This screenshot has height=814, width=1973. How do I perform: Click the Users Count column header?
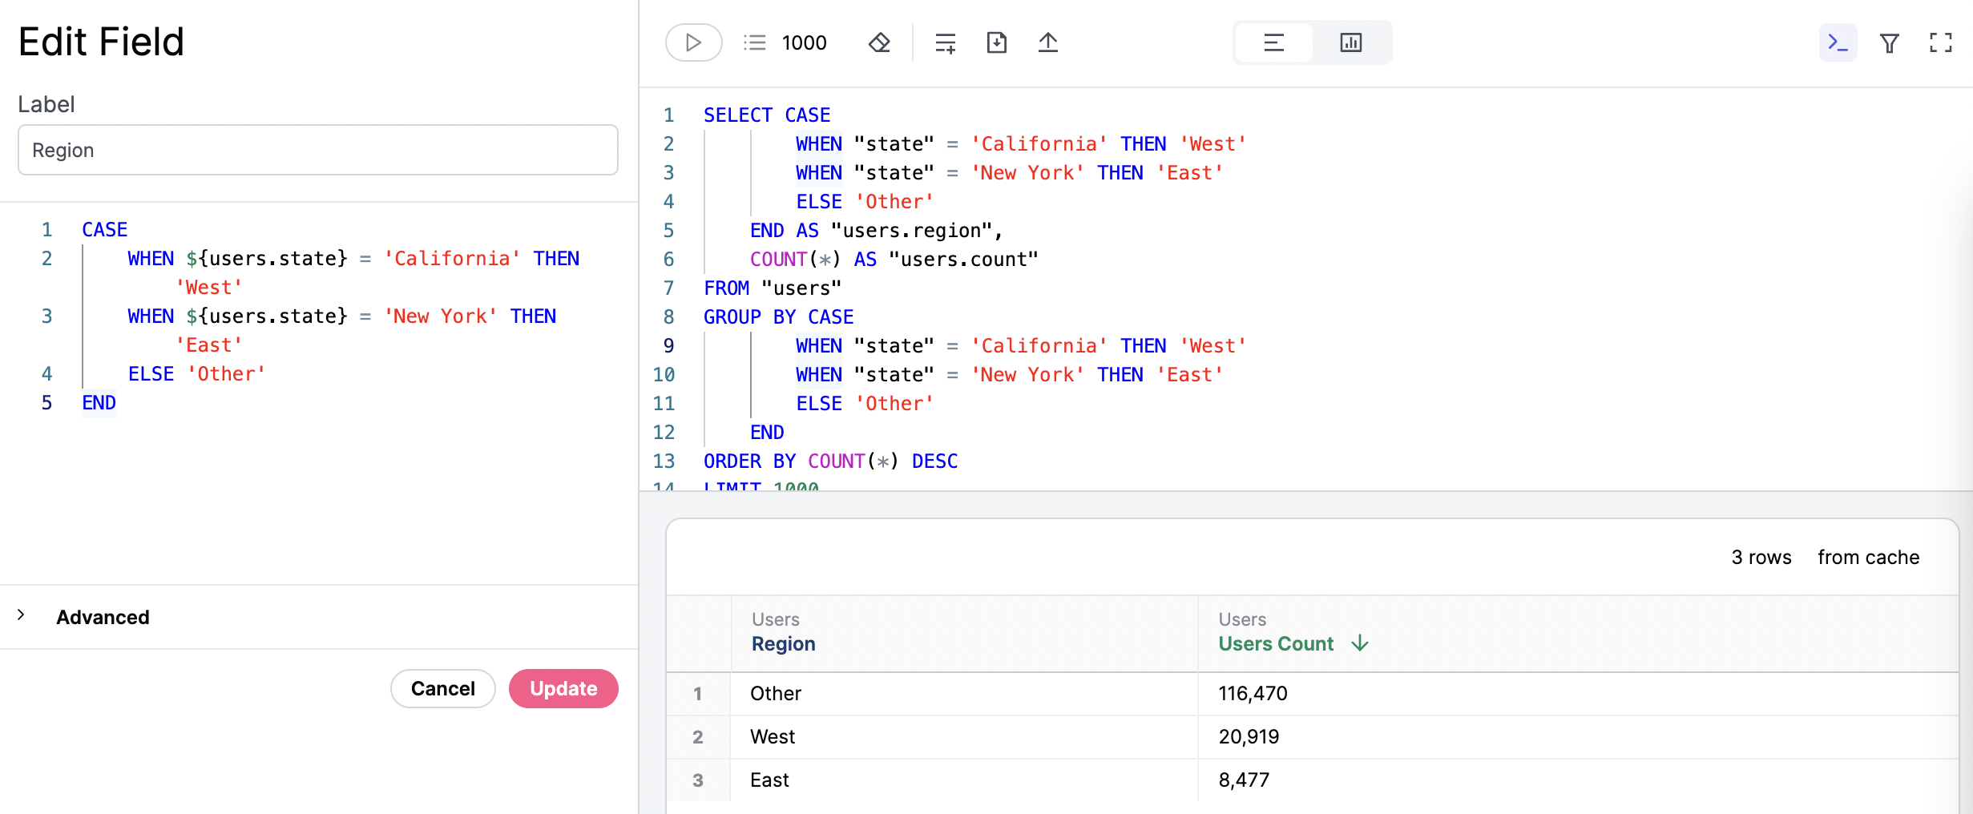[x=1276, y=643]
